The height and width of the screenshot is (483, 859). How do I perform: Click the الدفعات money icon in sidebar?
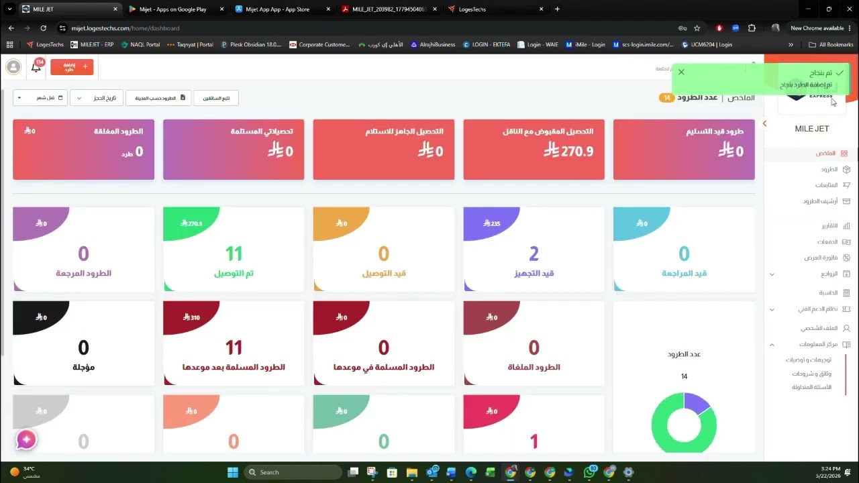(846, 241)
